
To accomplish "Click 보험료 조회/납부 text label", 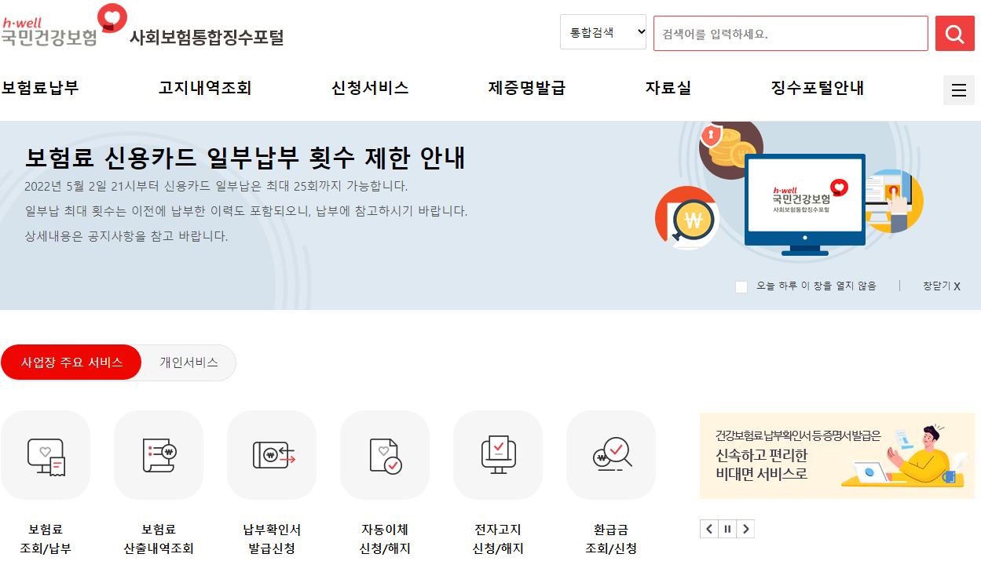I will (x=46, y=539).
